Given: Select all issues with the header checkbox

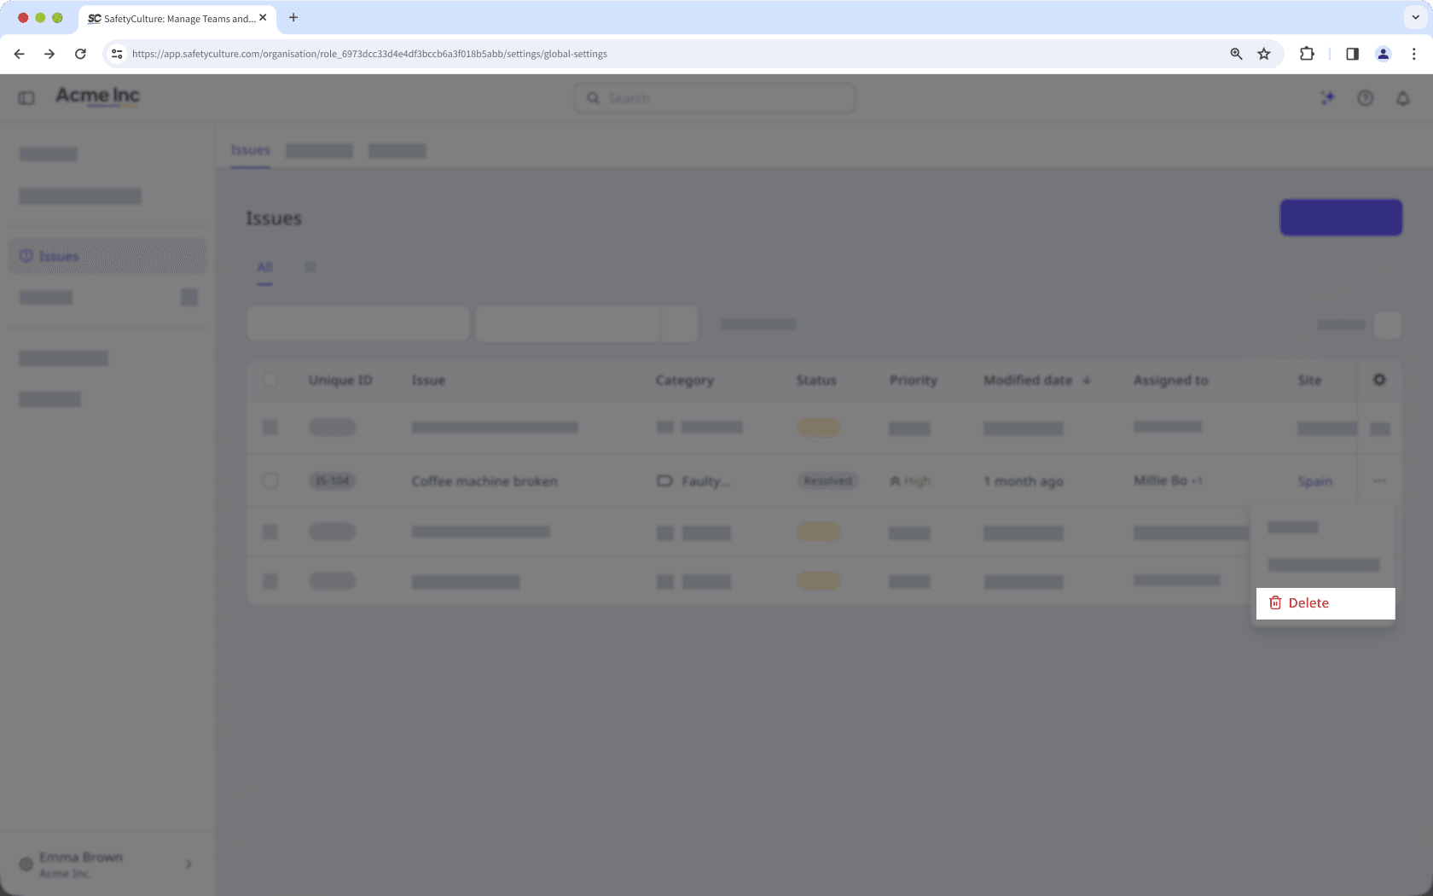Looking at the screenshot, I should (x=270, y=380).
